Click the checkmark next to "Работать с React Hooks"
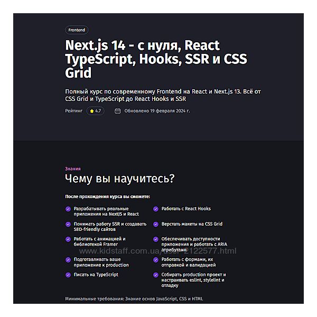 pyautogui.click(x=156, y=209)
